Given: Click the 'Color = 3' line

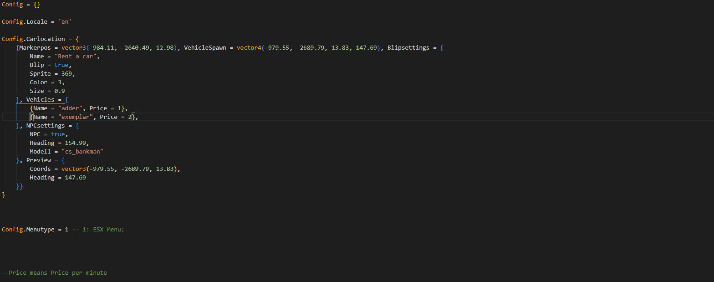Looking at the screenshot, I should 47,82.
